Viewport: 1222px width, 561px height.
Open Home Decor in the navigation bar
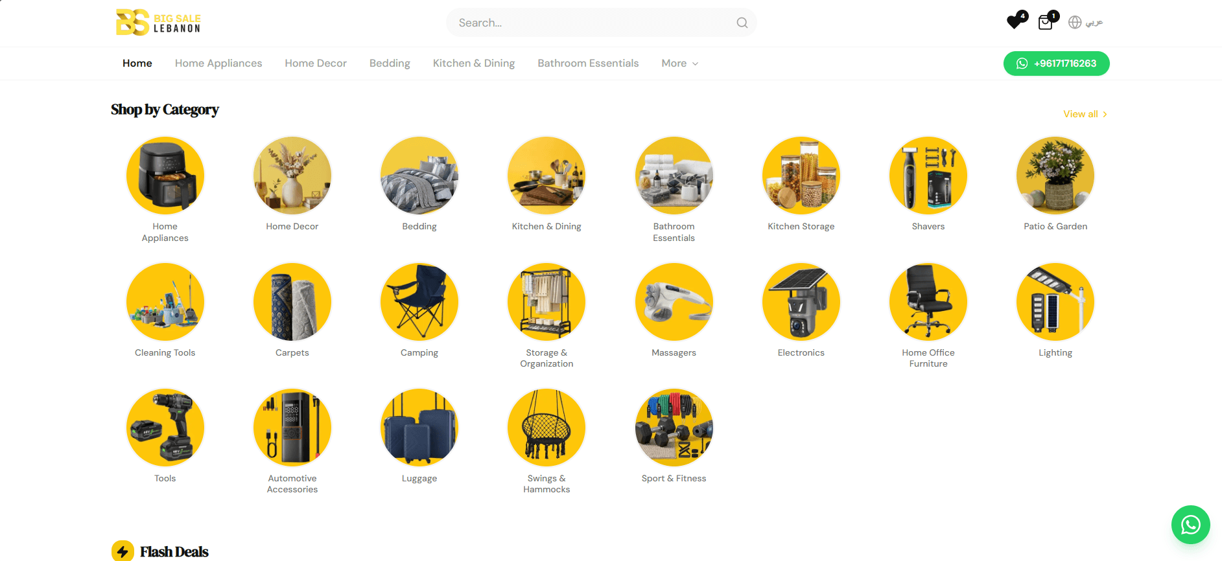pos(316,63)
